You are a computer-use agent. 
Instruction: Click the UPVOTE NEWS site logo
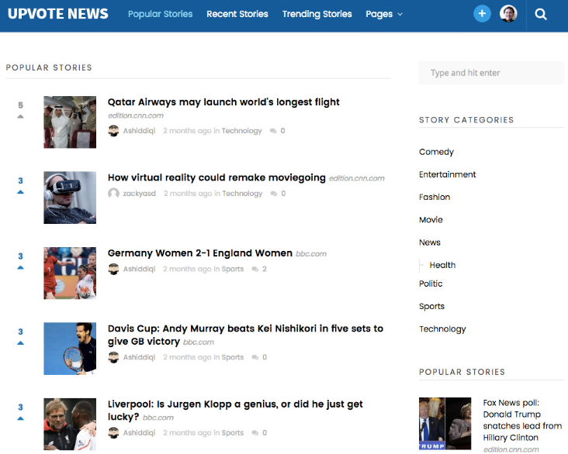pyautogui.click(x=58, y=14)
